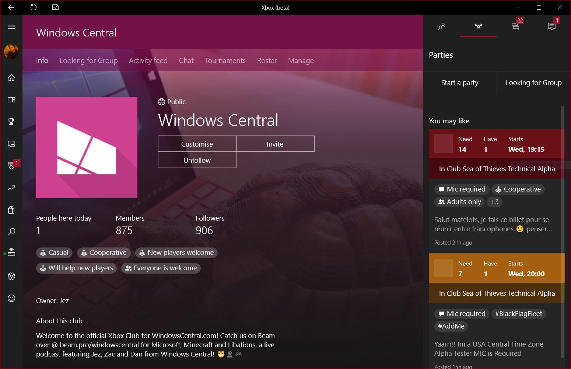Open My games from the sidebar
Image resolution: width=571 pixels, height=369 pixels.
pyautogui.click(x=11, y=99)
